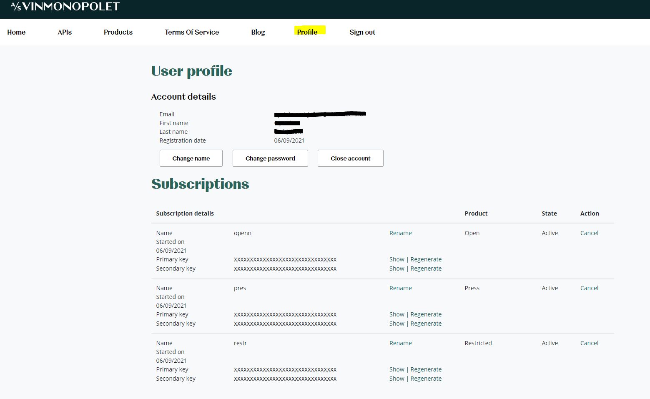Show the secondary key for restr

pyautogui.click(x=397, y=379)
